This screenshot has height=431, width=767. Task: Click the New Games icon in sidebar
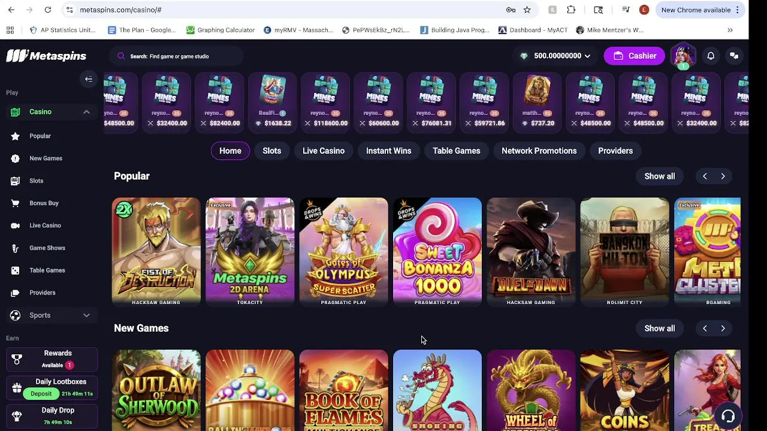click(x=16, y=159)
